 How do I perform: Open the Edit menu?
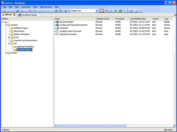pyautogui.click(x=11, y=7)
